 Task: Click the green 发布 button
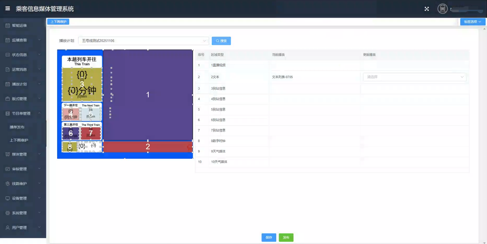pyautogui.click(x=286, y=237)
